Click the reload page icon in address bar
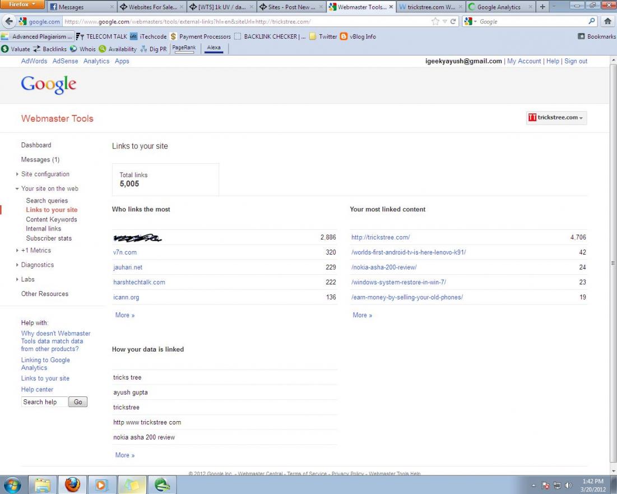 (x=453, y=22)
